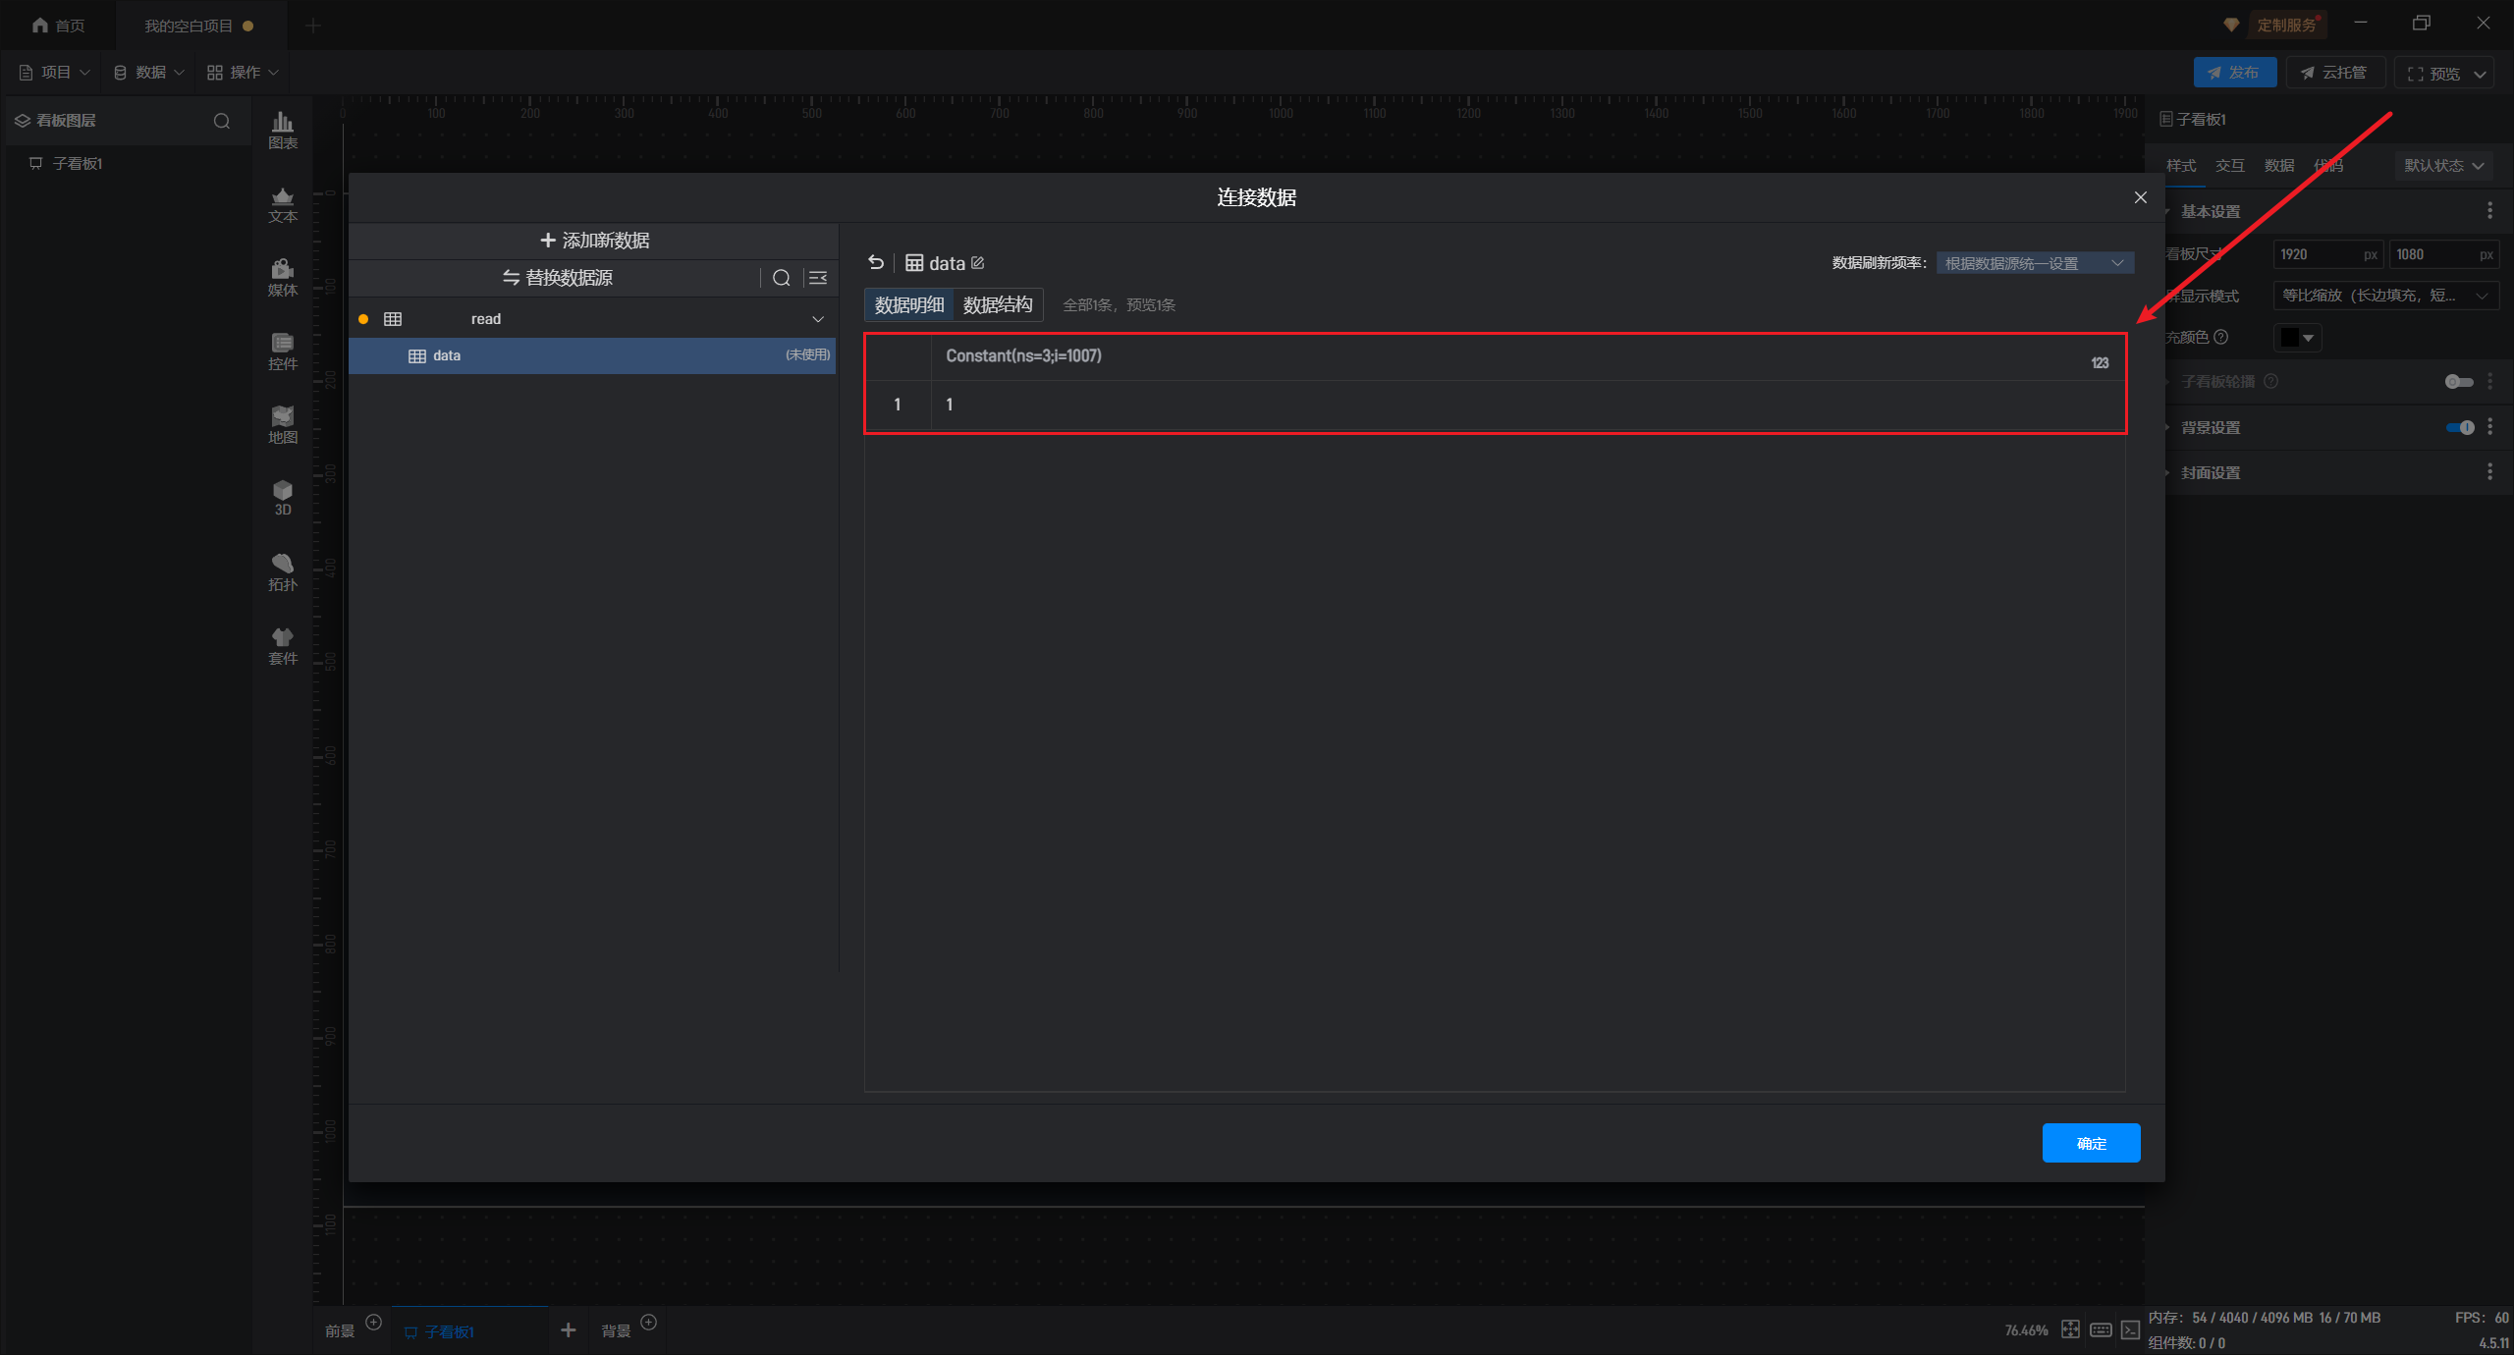Viewport: 2514px width, 1355px height.
Task: Click the collapse list icon beside search
Action: (x=818, y=278)
